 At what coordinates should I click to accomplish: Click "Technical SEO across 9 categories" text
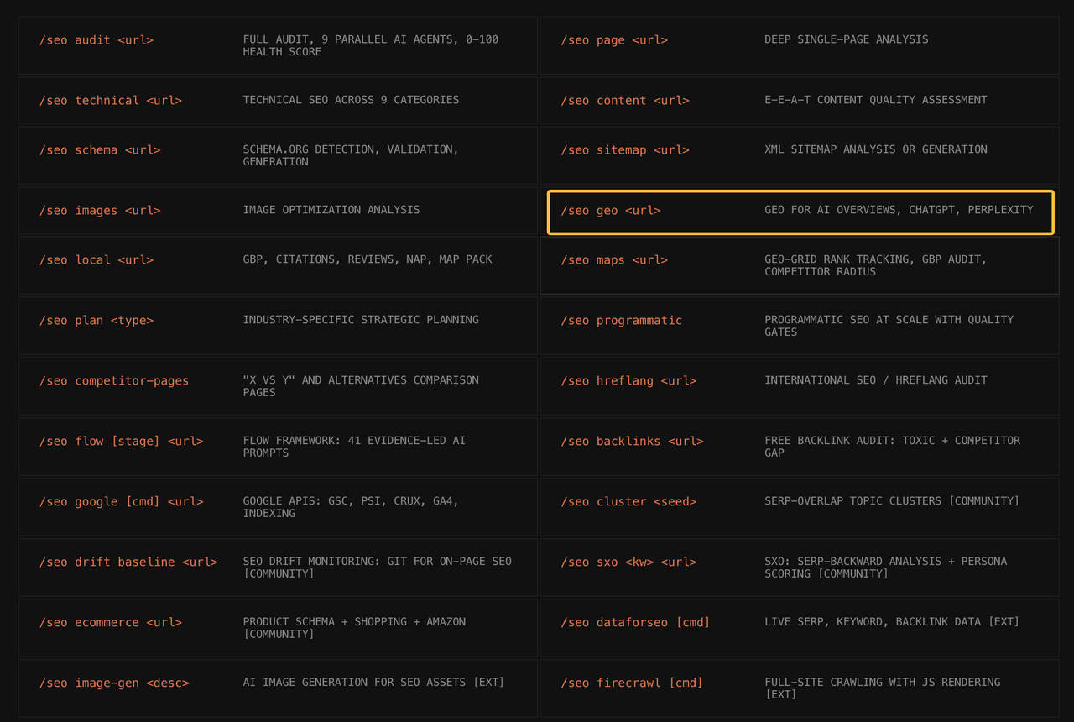(x=351, y=100)
